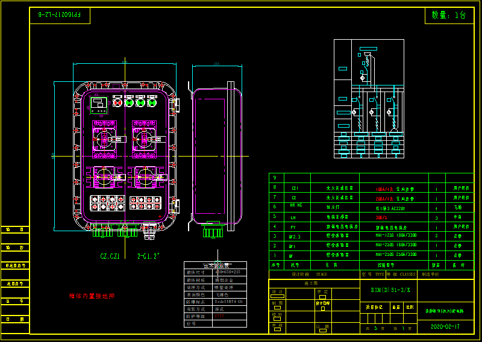Click the digital meter on the front panel

tap(98, 105)
